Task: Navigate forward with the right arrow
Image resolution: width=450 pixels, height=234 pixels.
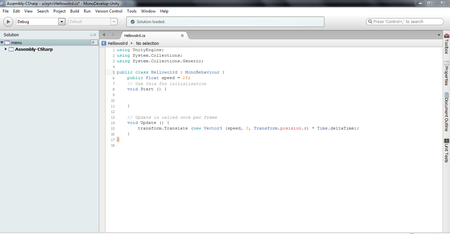Action: (x=113, y=35)
